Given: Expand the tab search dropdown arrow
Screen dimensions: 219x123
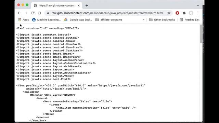Looking at the screenshot, I should coord(198,5).
